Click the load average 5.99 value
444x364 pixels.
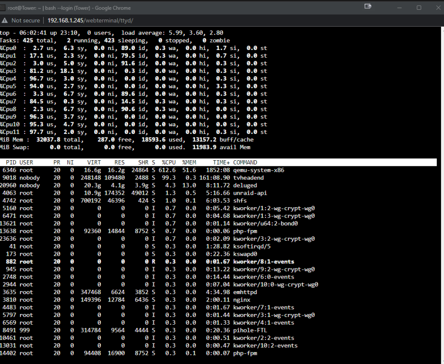(x=176, y=33)
